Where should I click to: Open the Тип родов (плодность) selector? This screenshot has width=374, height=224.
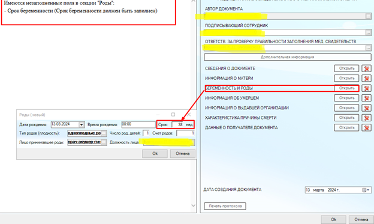(104, 133)
